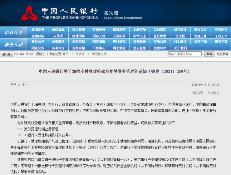
Task: Click the 搜索 search button
Action: click(209, 54)
